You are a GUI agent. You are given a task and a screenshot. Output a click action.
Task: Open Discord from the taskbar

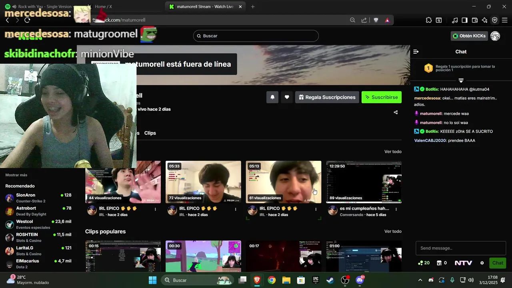click(360, 280)
